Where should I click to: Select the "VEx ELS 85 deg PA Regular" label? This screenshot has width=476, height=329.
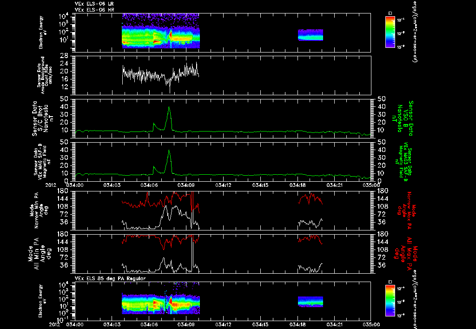point(110,278)
